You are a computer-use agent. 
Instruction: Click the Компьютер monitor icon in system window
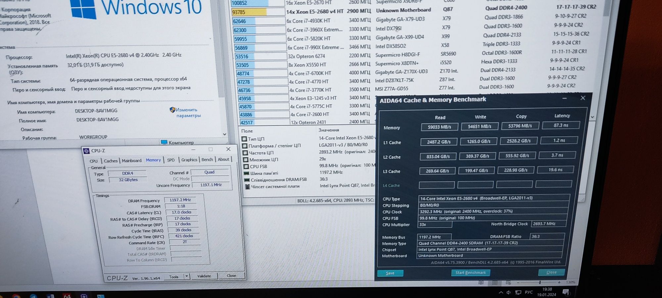click(164, 142)
